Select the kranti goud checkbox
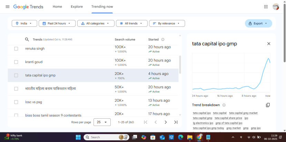This screenshot has width=286, height=142. (x=16, y=62)
